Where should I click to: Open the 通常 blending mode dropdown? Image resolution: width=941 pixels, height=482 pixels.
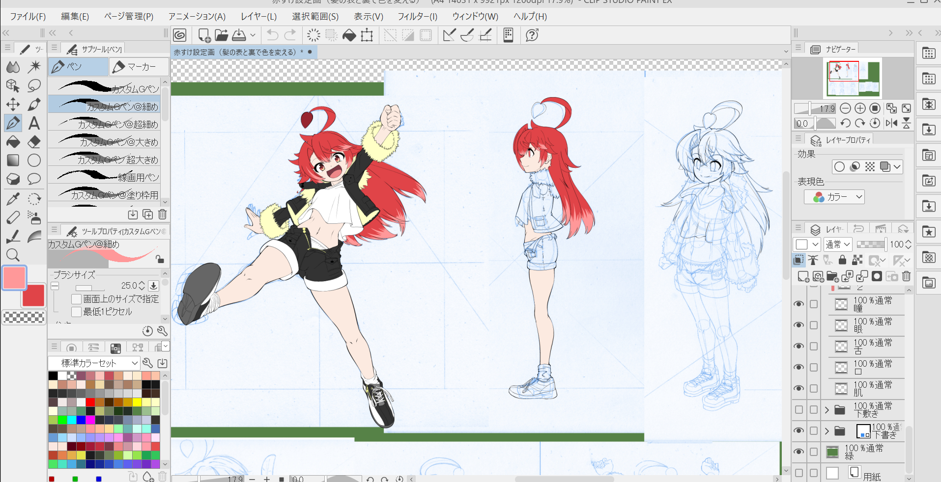click(837, 244)
